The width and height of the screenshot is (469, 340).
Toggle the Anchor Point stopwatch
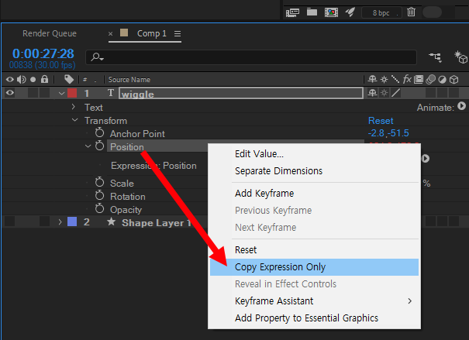(x=99, y=132)
